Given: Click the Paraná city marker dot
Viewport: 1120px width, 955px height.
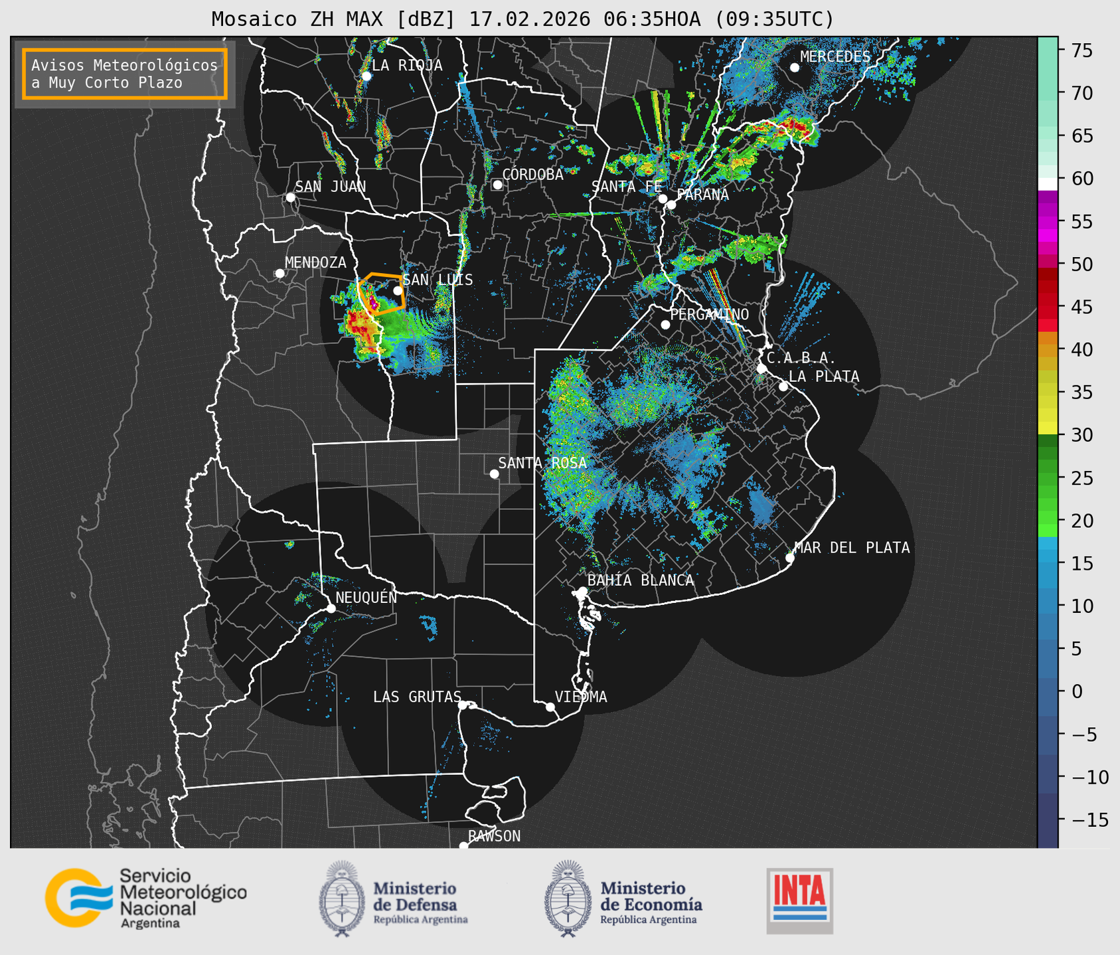Looking at the screenshot, I should pos(671,205).
